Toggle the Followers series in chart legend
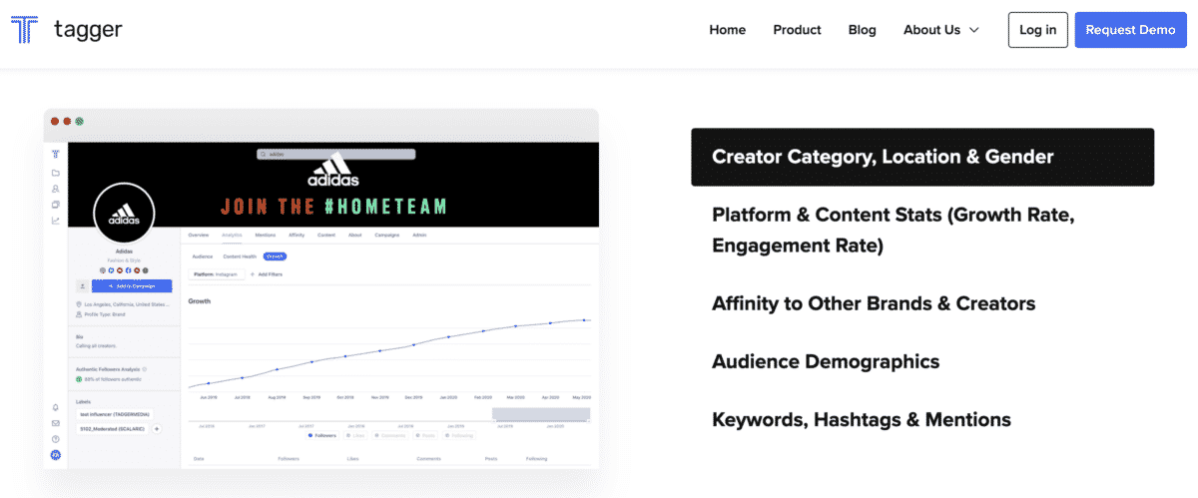 [321, 435]
